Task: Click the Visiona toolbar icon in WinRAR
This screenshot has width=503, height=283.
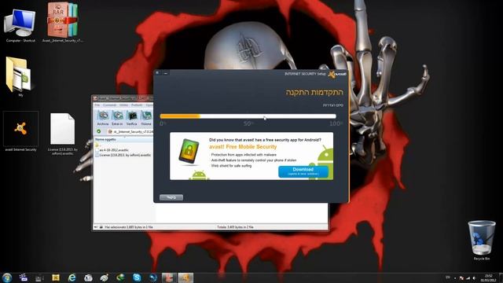Action: 146,118
